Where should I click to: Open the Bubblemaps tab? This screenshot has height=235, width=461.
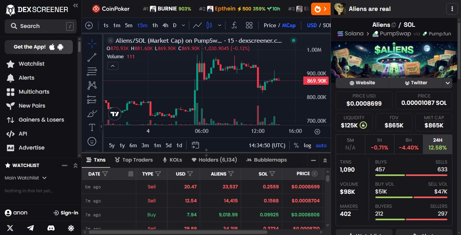[x=266, y=160]
